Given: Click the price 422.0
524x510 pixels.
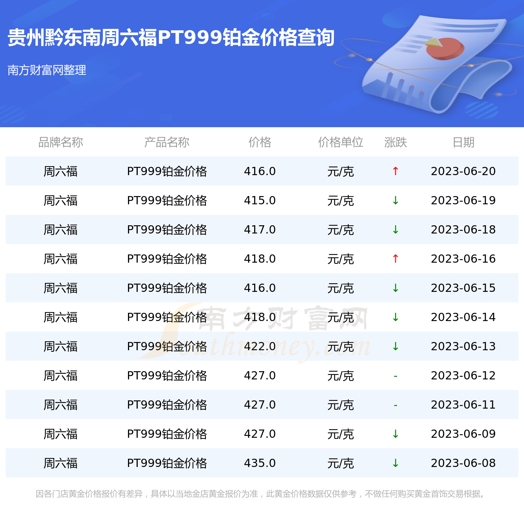Looking at the screenshot, I should 260,346.
